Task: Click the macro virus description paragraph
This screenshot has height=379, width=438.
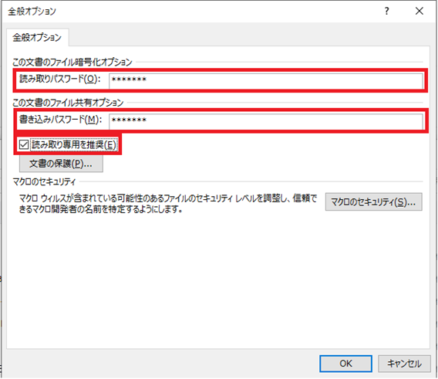Action: click(x=167, y=204)
